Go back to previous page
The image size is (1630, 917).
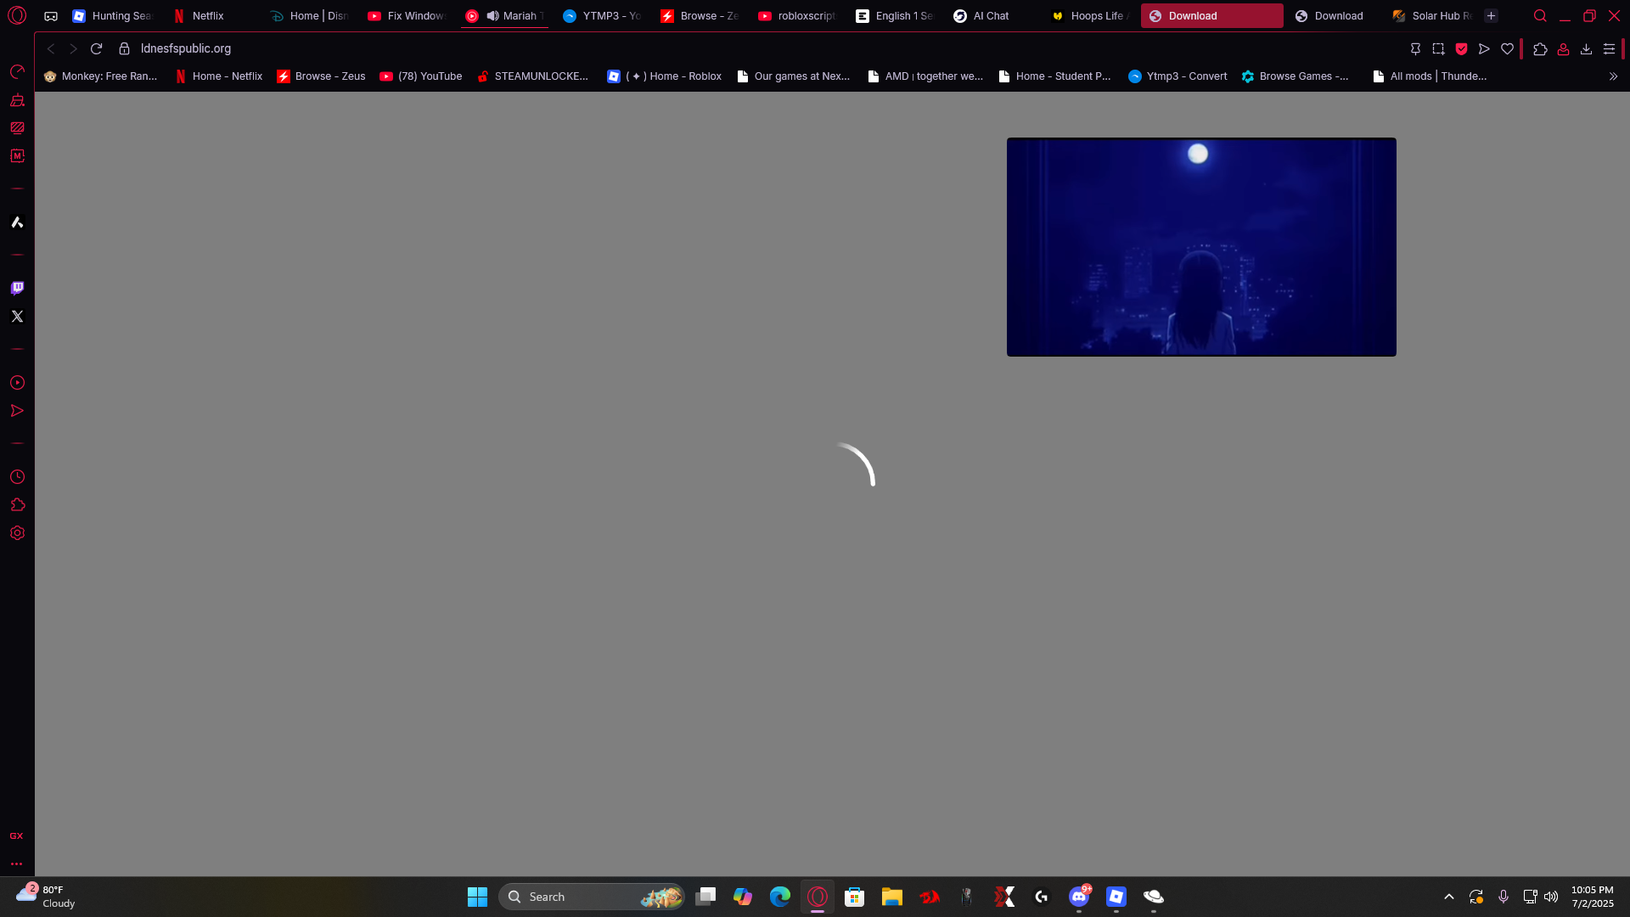[x=51, y=49]
